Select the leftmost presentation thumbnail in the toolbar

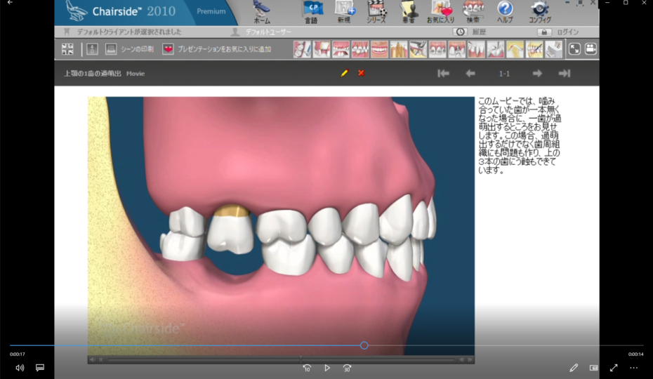(x=302, y=49)
